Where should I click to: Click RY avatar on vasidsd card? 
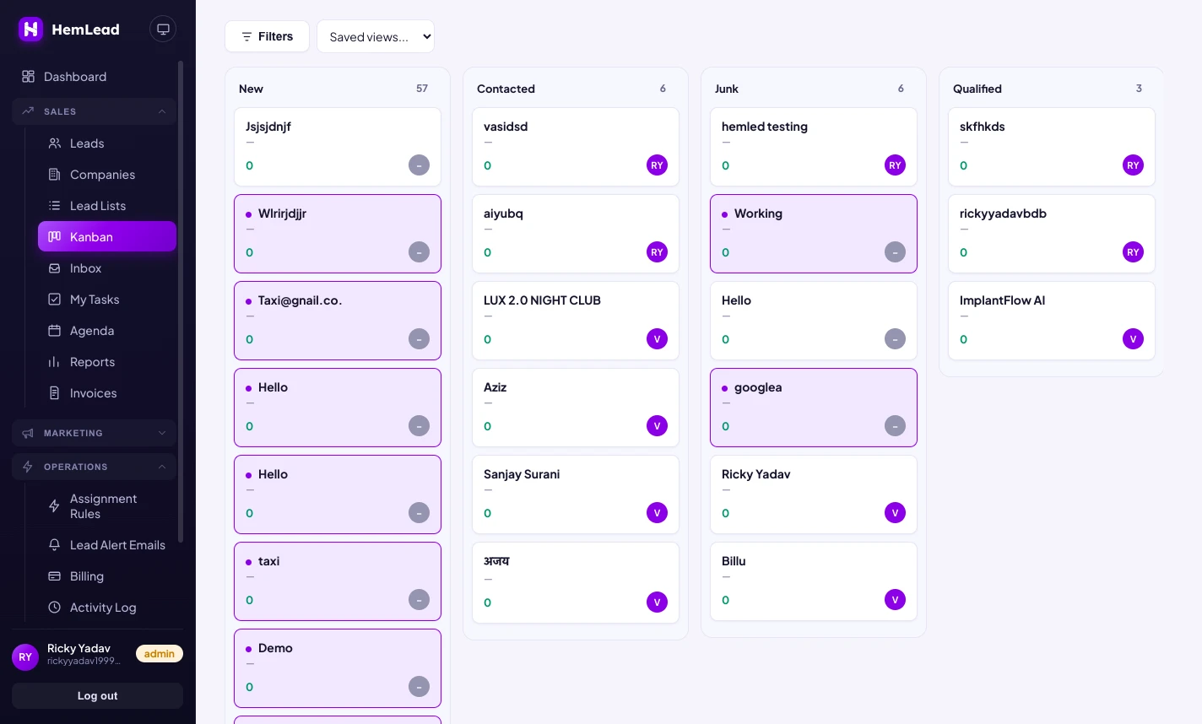pyautogui.click(x=657, y=165)
